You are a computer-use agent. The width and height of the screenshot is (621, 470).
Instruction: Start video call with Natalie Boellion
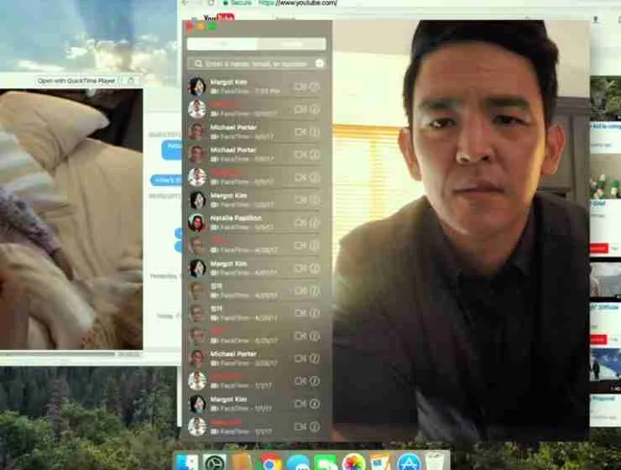tap(300, 223)
